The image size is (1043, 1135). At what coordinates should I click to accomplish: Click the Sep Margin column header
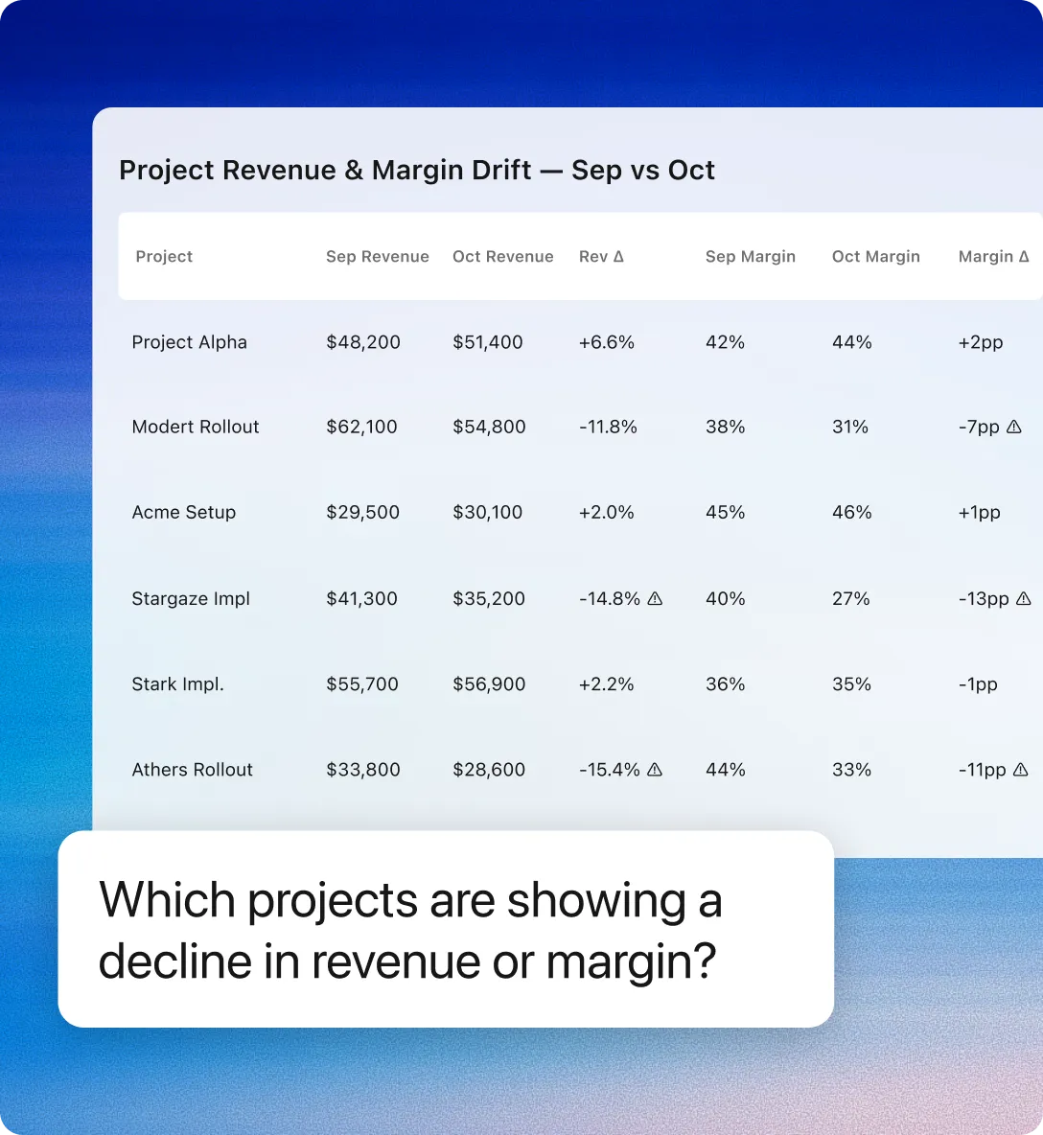pos(751,256)
